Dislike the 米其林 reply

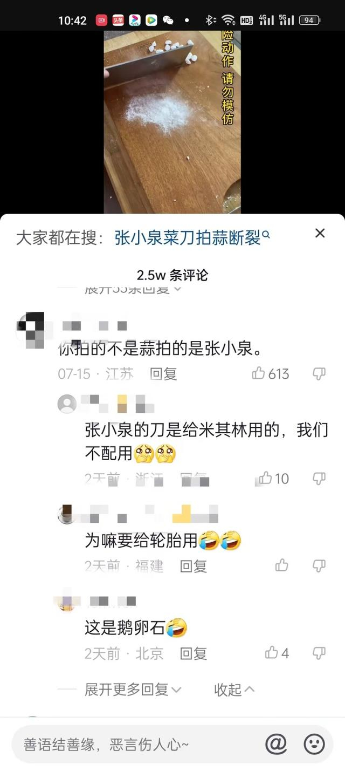319,478
